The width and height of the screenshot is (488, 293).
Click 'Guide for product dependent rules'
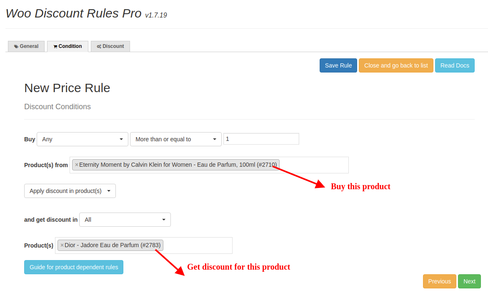point(74,267)
